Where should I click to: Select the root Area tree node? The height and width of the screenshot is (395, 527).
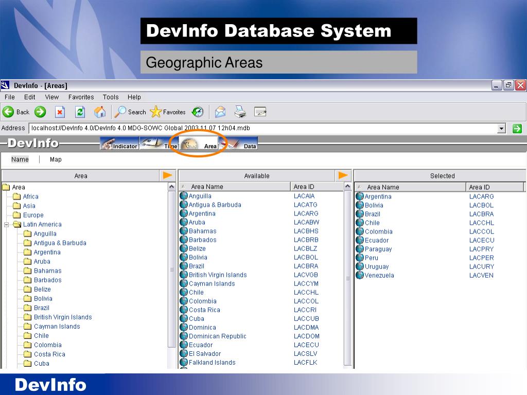19,187
